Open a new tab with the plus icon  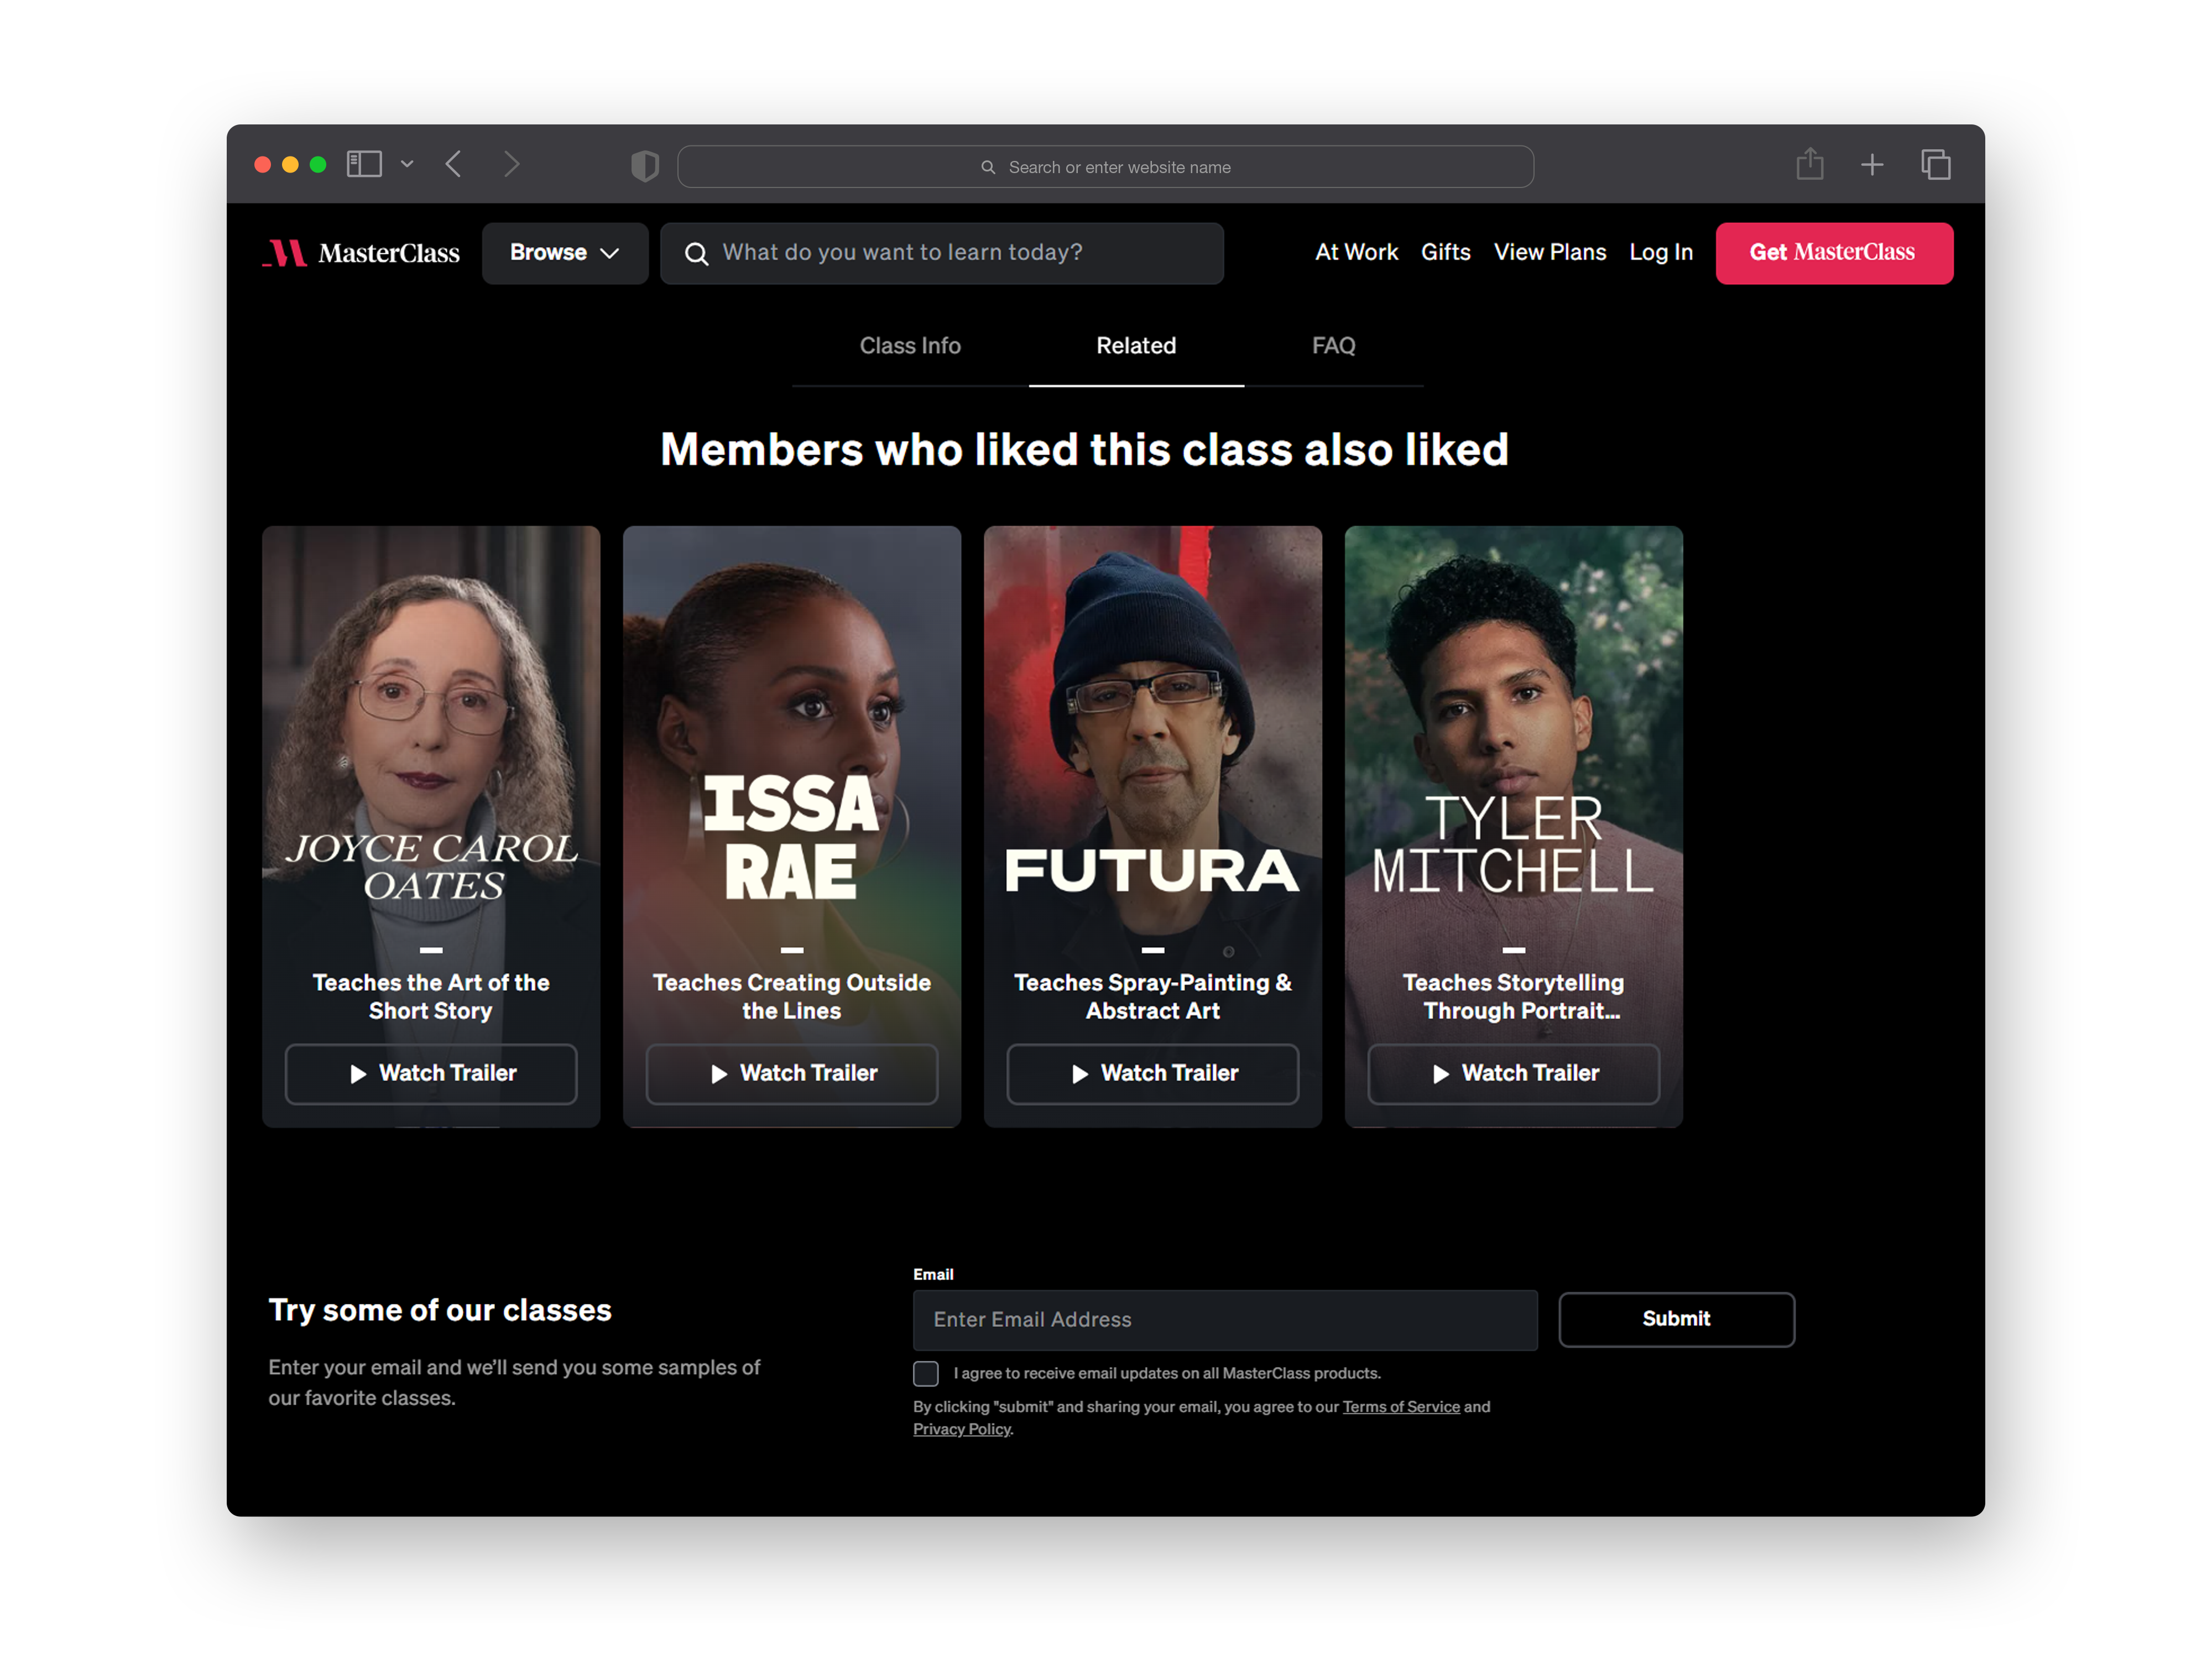click(x=1872, y=165)
